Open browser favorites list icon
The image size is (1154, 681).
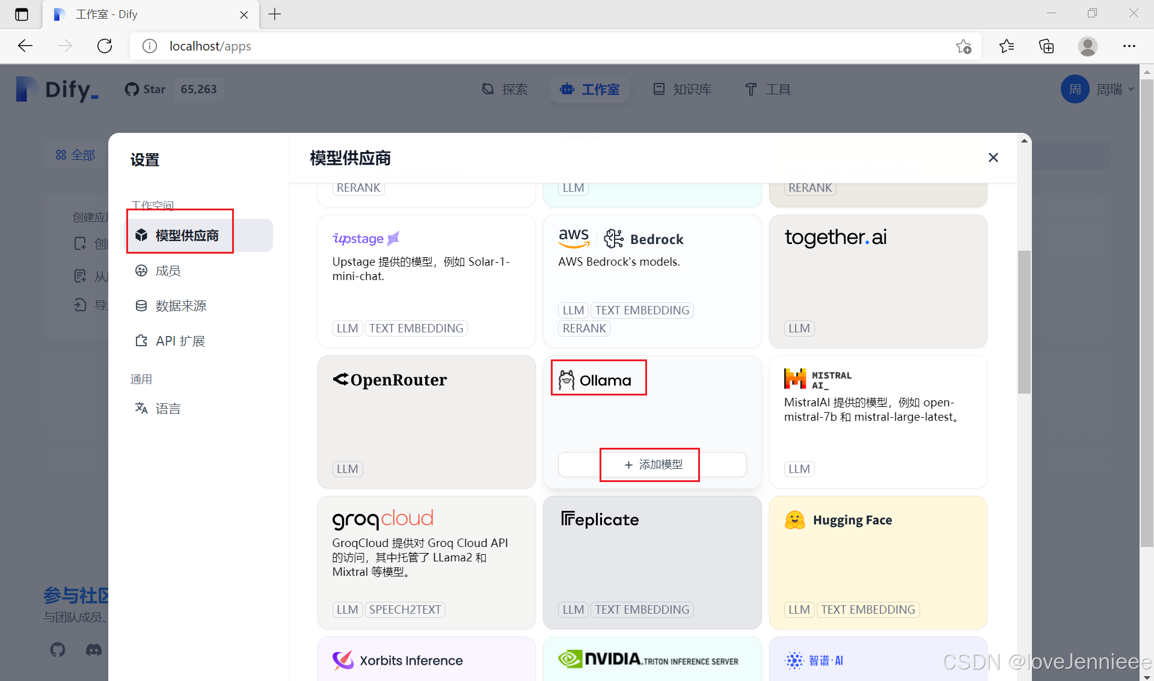1006,46
